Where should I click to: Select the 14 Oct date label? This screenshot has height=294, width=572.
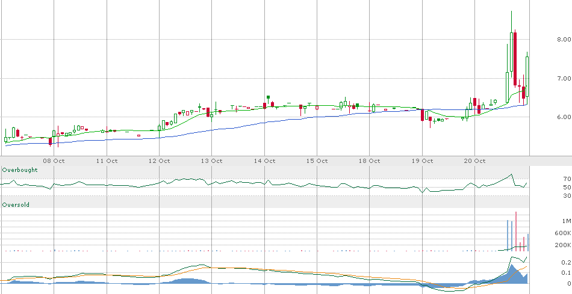pyautogui.click(x=264, y=161)
